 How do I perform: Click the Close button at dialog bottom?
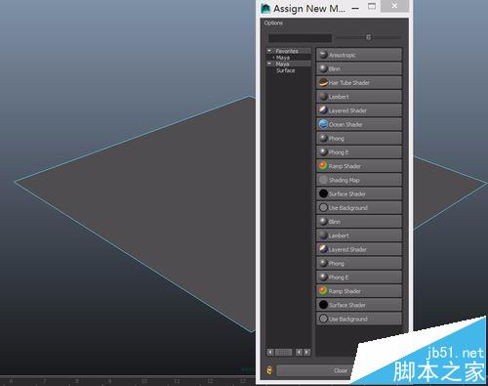coord(315,370)
